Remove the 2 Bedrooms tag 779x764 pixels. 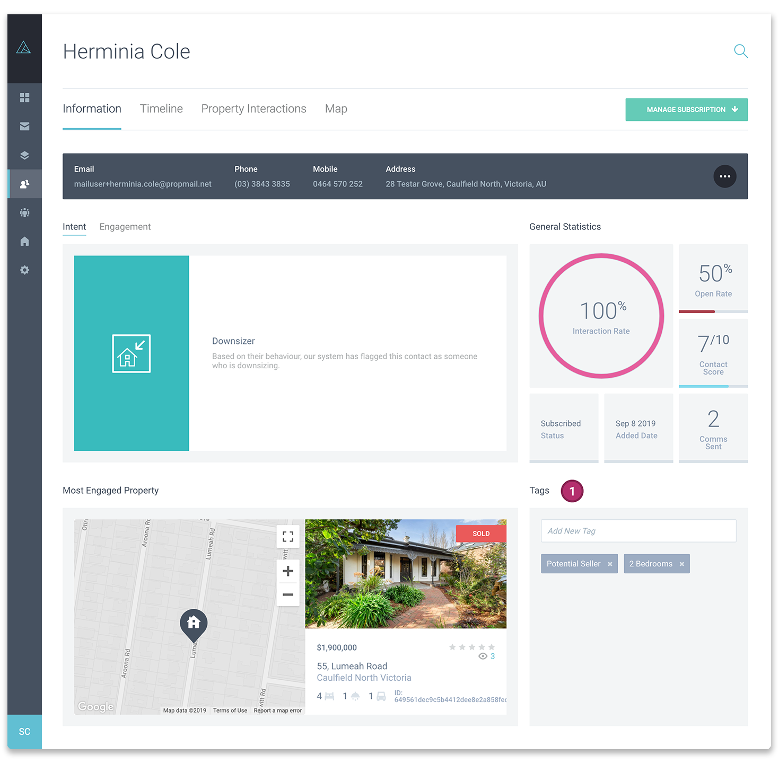click(682, 564)
